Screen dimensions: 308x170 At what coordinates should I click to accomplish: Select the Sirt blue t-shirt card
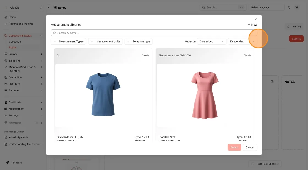point(103,95)
